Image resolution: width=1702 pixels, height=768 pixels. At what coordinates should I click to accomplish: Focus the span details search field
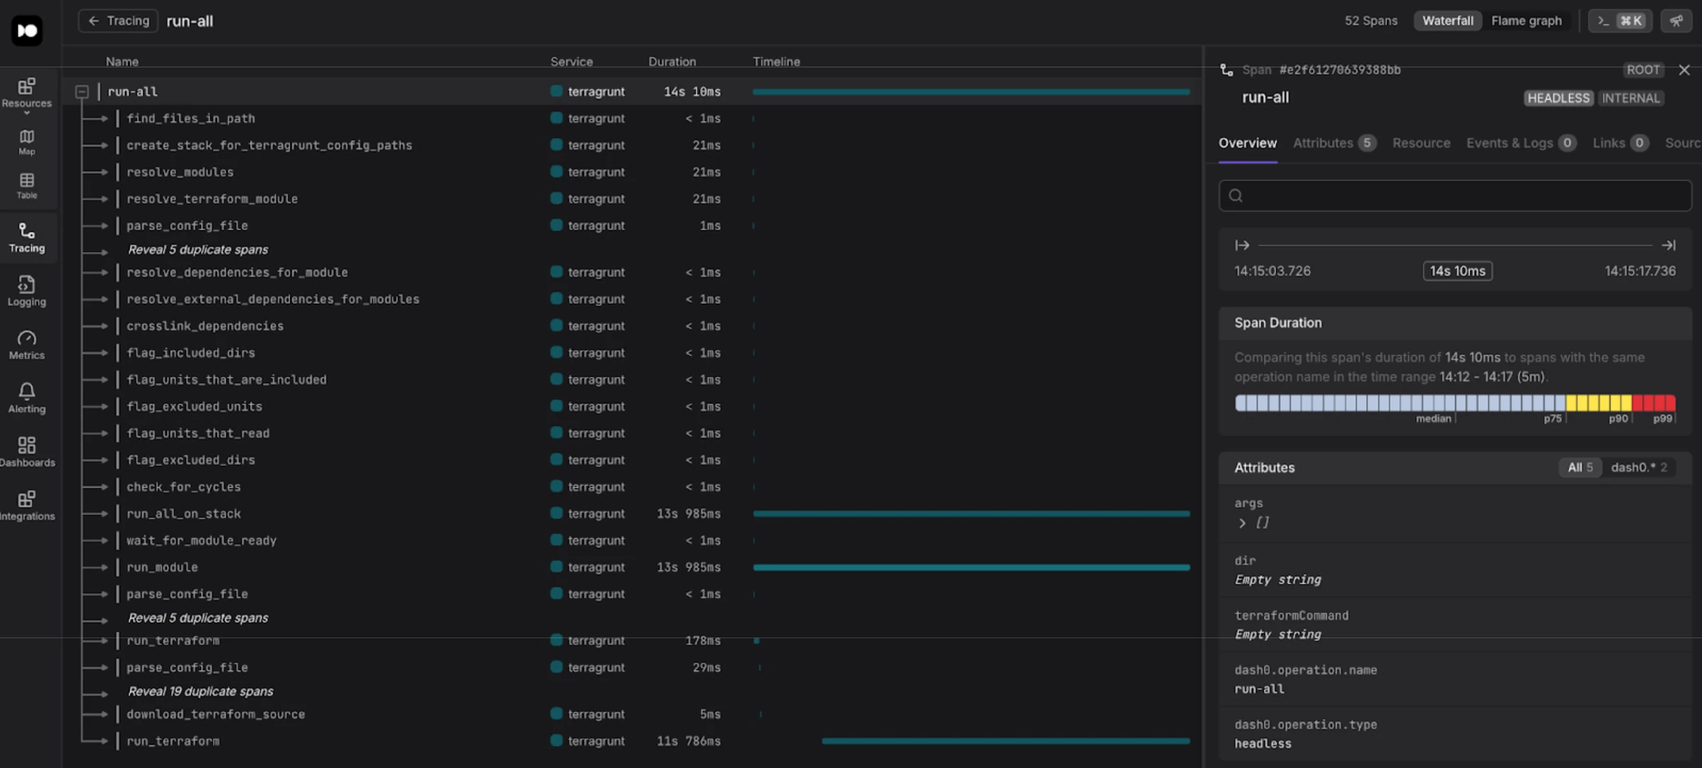(x=1455, y=196)
